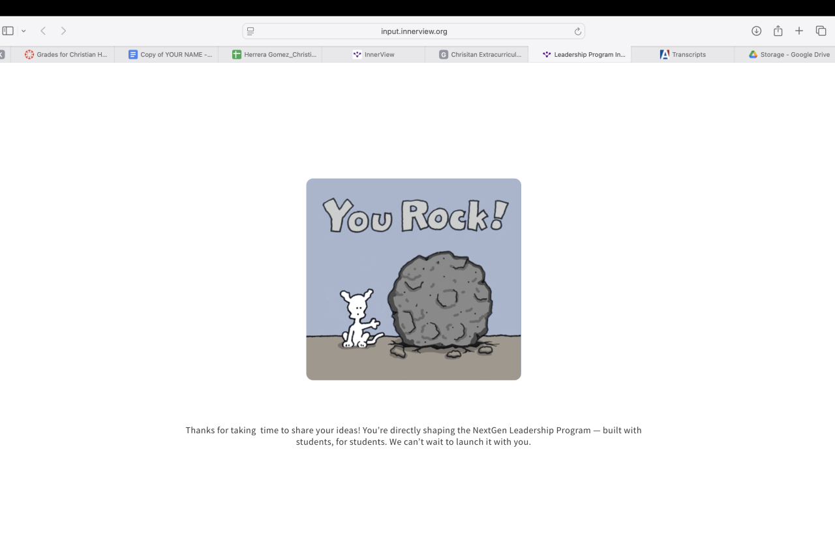Go back to the previous page
This screenshot has height=546, width=835.
[x=43, y=31]
